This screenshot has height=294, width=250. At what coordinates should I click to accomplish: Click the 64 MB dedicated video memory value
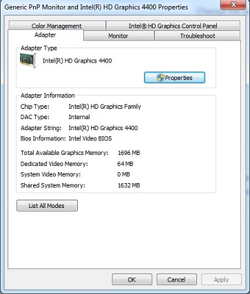pos(125,164)
